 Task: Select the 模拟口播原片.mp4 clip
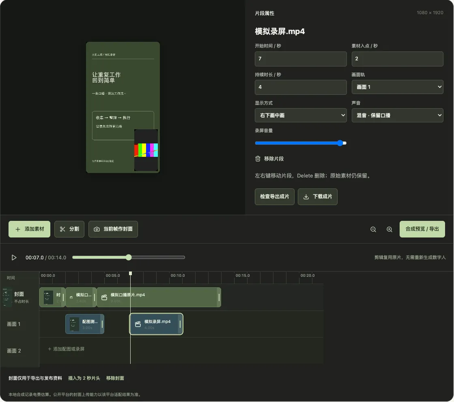click(159, 297)
